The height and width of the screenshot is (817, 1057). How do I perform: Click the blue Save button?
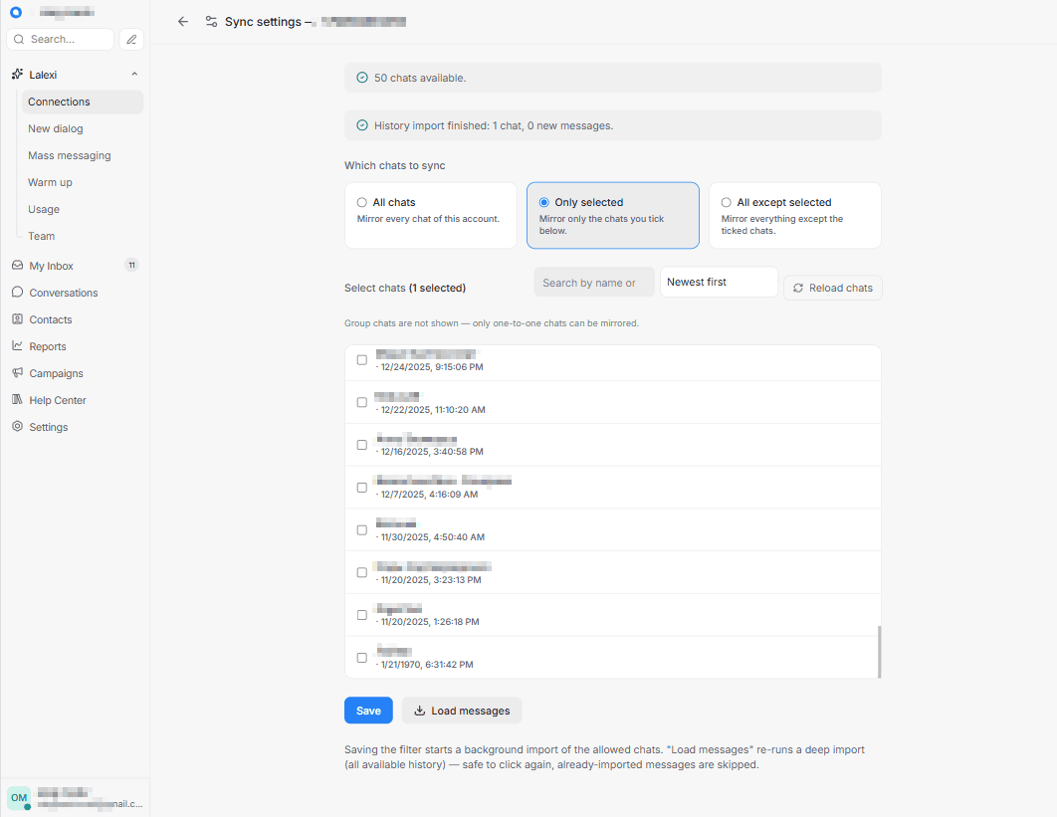(368, 711)
